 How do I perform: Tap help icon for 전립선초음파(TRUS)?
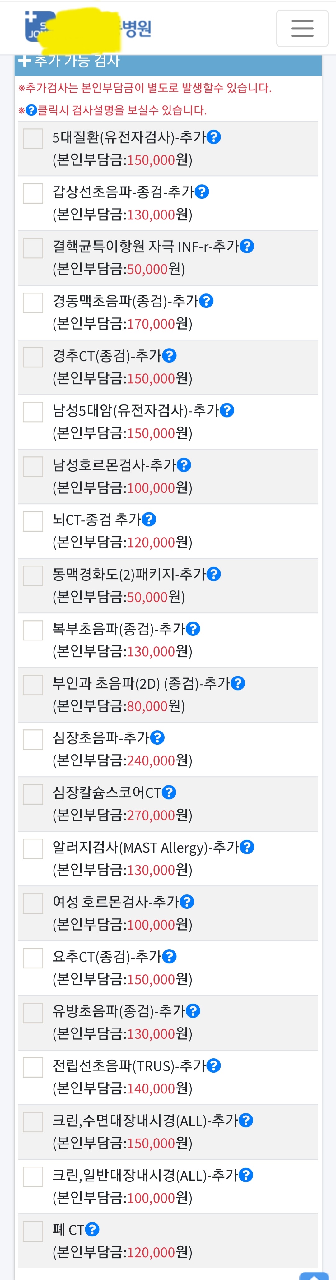coord(214,1065)
